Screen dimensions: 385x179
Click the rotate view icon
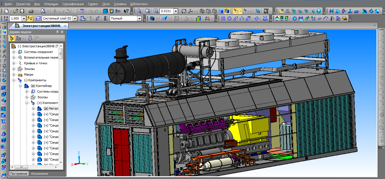coord(184,11)
